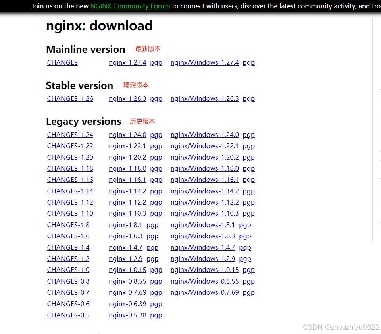
Task: Download nginx/Windows-1.27.4
Action: point(205,62)
